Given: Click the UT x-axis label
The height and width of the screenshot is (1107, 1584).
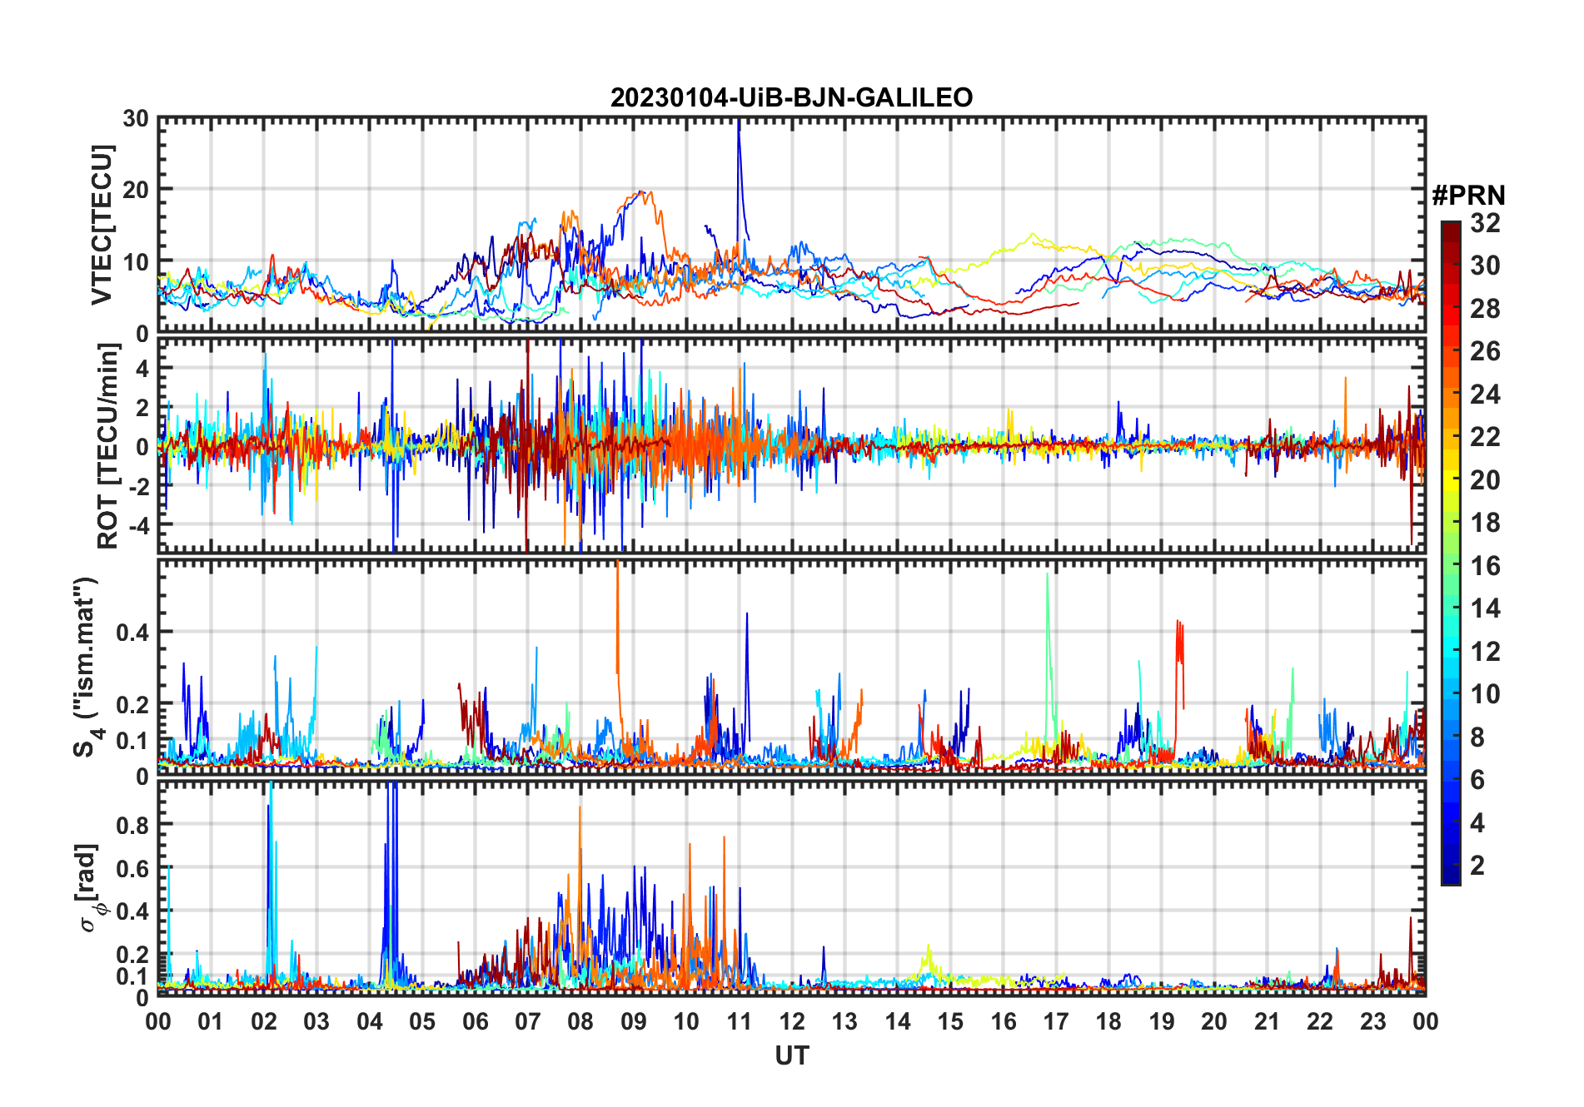Looking at the screenshot, I should [791, 1055].
